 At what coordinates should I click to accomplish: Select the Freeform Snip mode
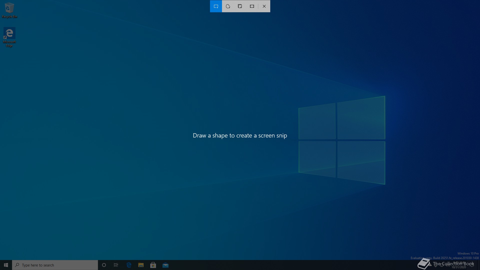coord(228,6)
